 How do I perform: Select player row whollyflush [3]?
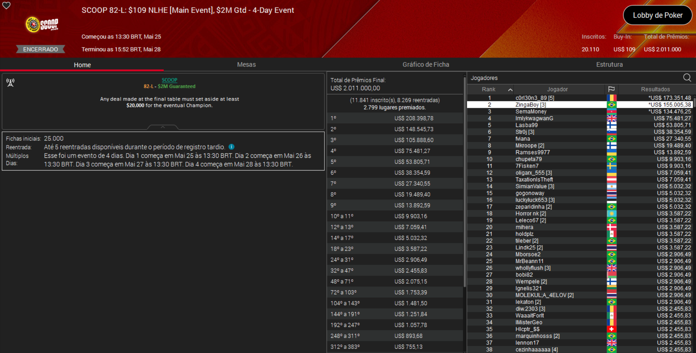[x=580, y=268]
